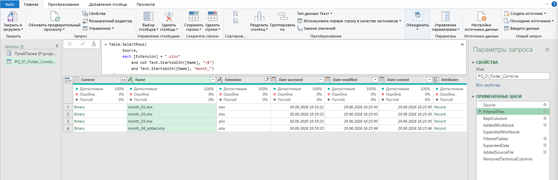The height and width of the screenshot is (180, 558).
Task: Click the table menu icon in the grid corner
Action: pos(68,80)
